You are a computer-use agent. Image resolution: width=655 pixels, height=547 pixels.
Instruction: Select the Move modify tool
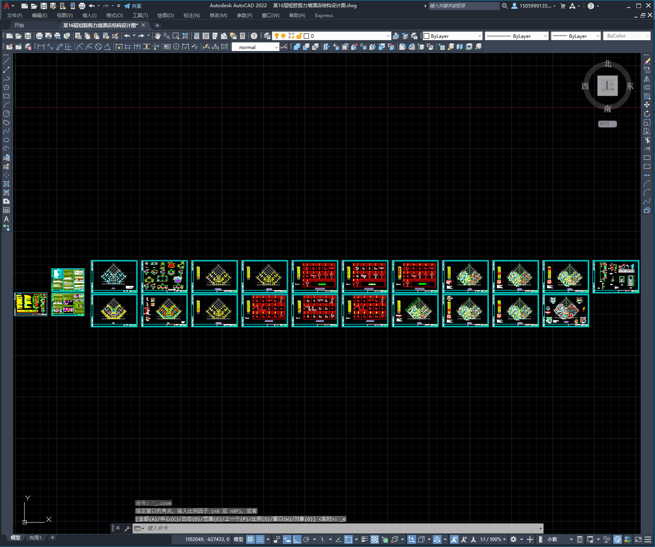(x=647, y=105)
